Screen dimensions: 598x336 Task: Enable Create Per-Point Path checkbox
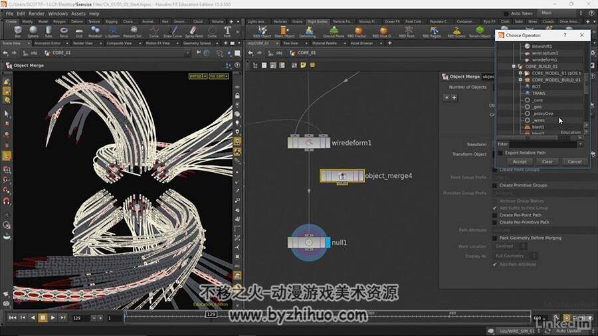pos(494,215)
